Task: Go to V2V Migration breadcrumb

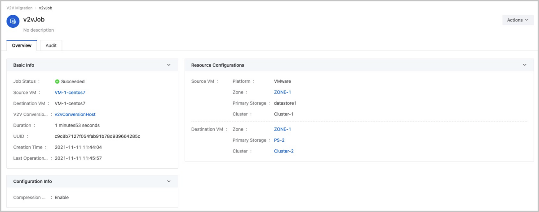Action: pyautogui.click(x=19, y=8)
